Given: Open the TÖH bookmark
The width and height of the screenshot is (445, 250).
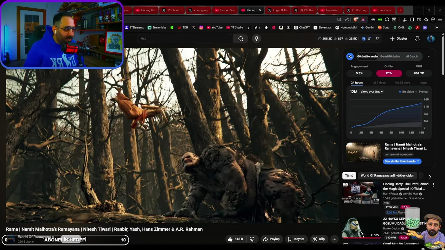Looking at the screenshot, I should (x=183, y=27).
